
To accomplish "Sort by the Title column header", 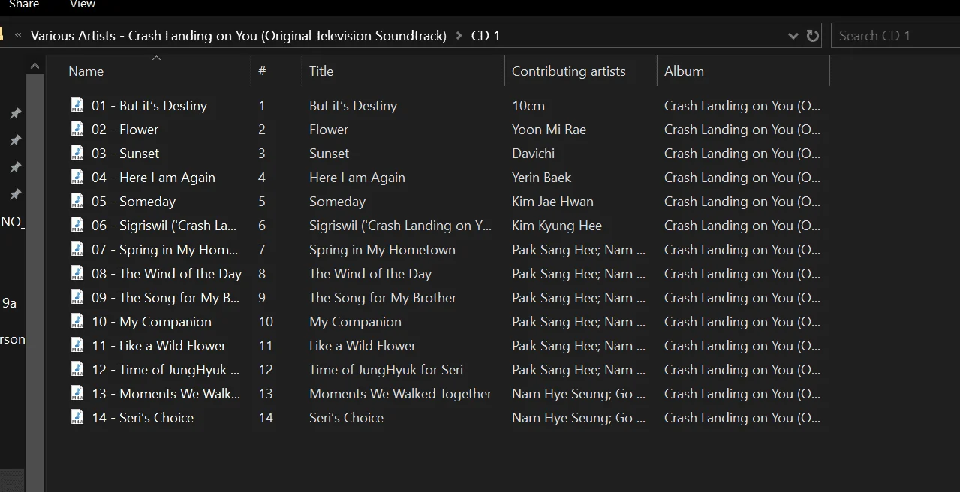I will click(321, 71).
